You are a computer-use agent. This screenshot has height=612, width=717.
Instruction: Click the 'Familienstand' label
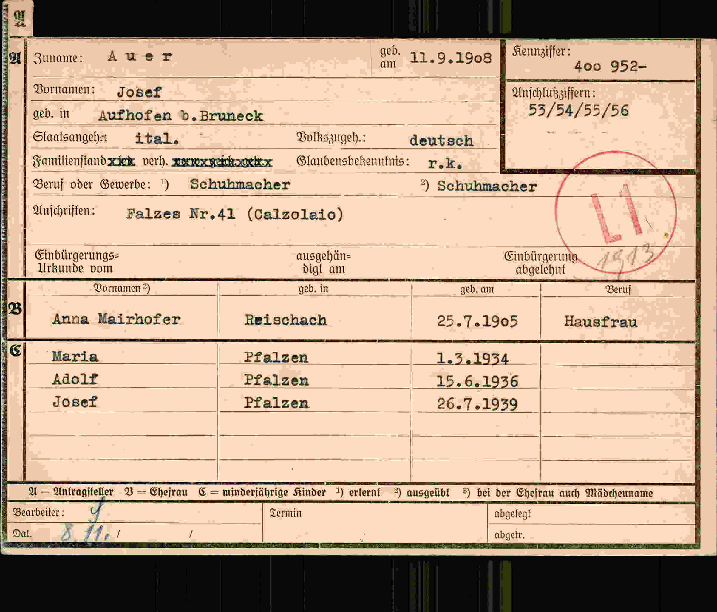pyautogui.click(x=69, y=161)
